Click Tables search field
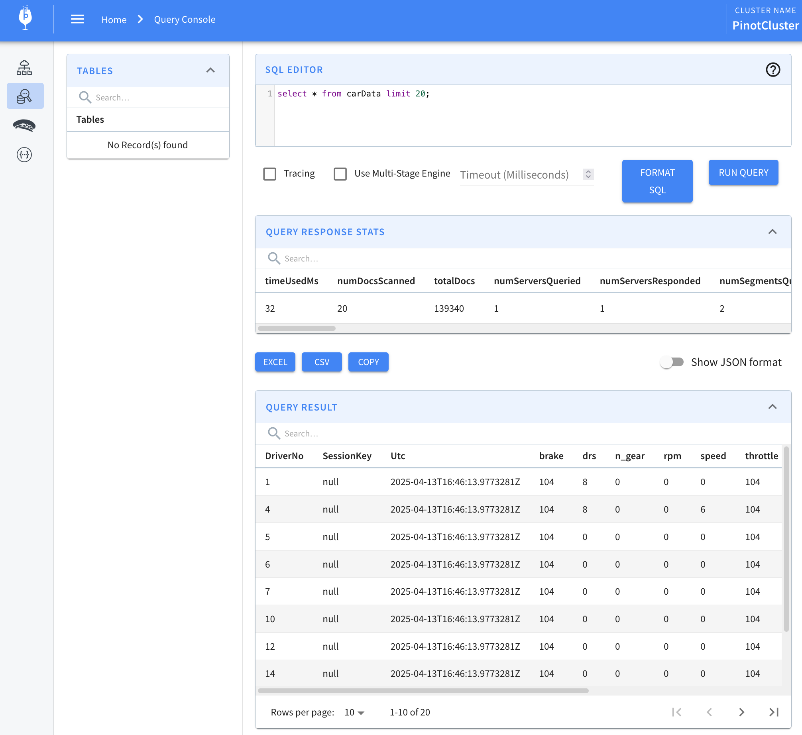The image size is (802, 735). pos(159,98)
